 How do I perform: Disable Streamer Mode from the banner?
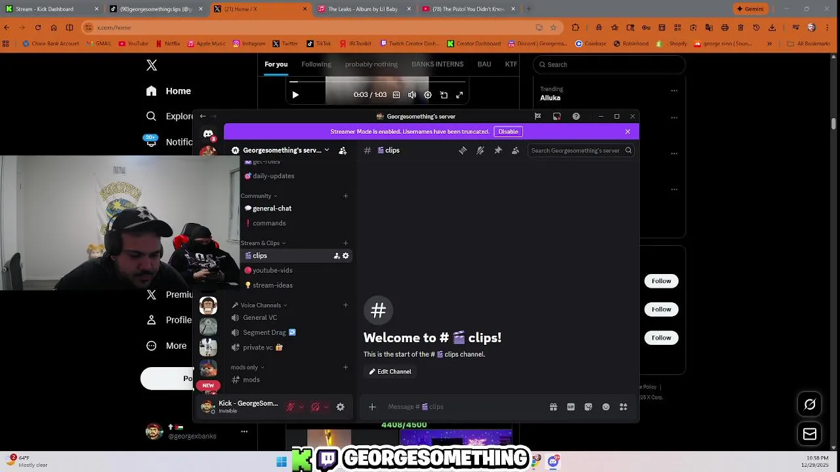pyautogui.click(x=508, y=132)
